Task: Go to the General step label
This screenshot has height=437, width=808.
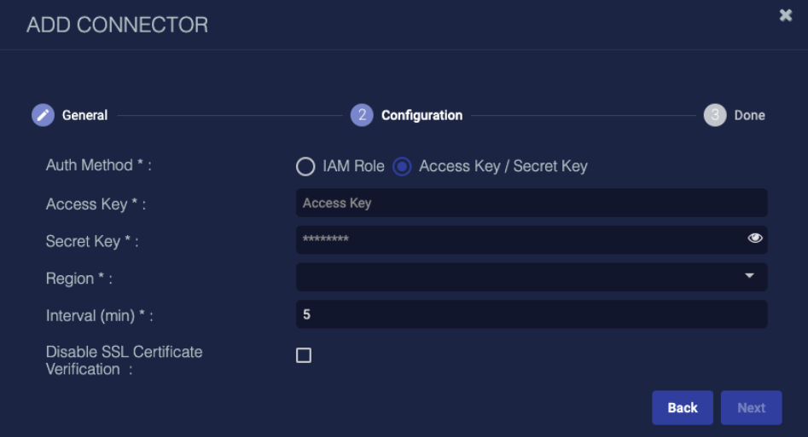Action: tap(85, 115)
